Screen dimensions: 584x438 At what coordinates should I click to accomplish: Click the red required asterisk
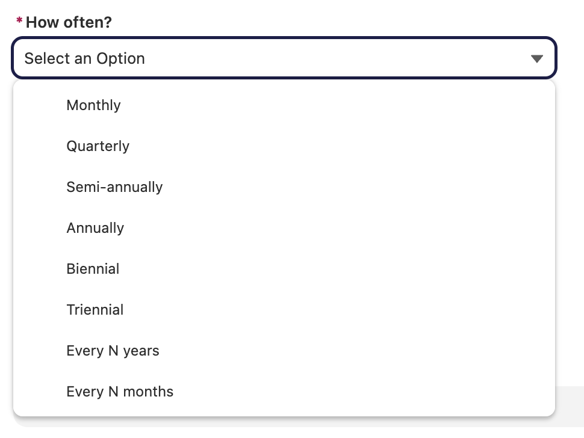pyautogui.click(x=19, y=20)
